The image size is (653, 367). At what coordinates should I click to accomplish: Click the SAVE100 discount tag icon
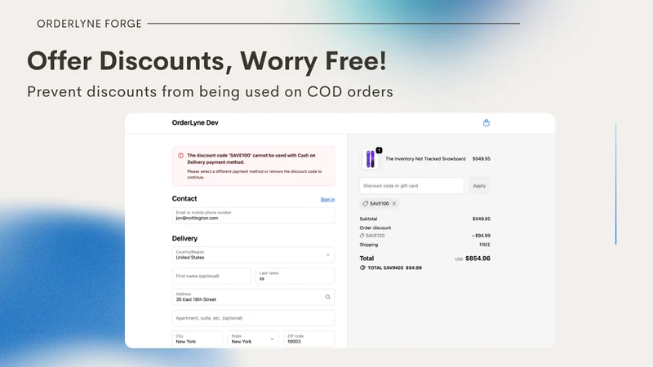coord(365,203)
